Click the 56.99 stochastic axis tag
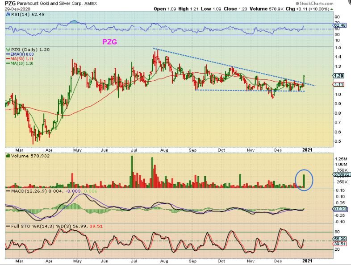The image size is (351, 265). coord(340,239)
